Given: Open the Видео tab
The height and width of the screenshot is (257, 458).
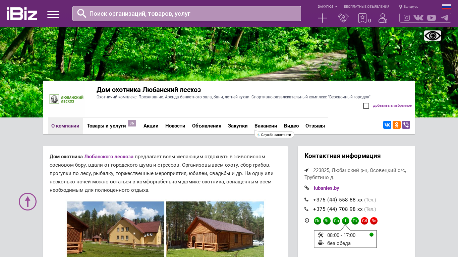Looking at the screenshot, I should pos(291,126).
